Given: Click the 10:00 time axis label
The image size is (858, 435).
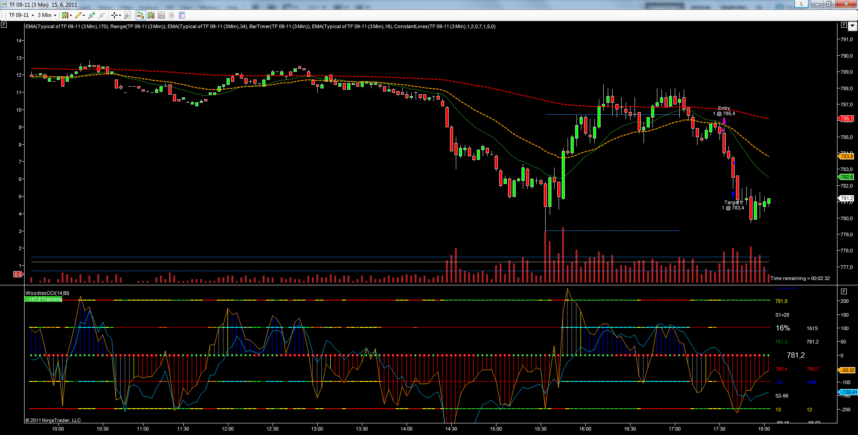Looking at the screenshot, I should (x=58, y=429).
